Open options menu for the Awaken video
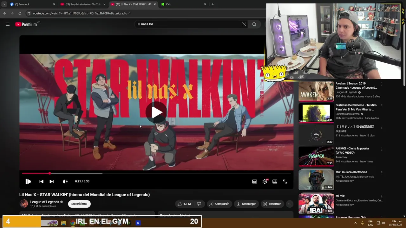This screenshot has height=228, width=406. (382, 84)
